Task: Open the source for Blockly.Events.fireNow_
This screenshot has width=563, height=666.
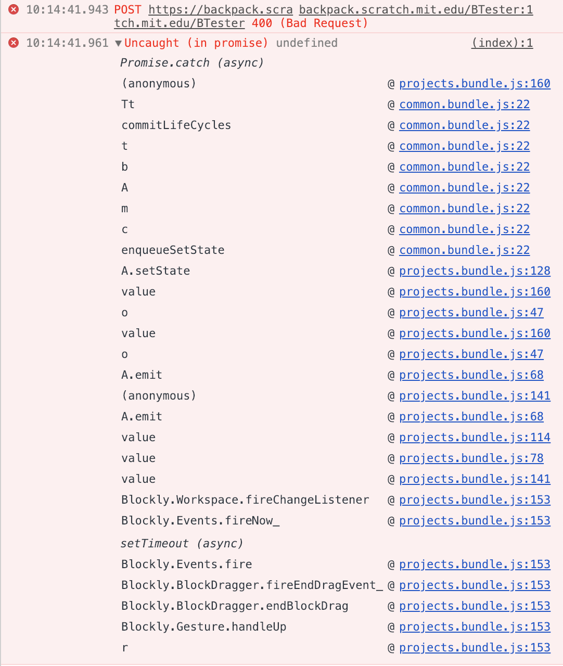Action: pos(474,520)
